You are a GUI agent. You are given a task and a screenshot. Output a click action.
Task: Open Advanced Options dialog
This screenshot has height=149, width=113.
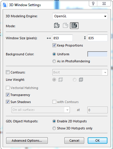tap(27, 141)
